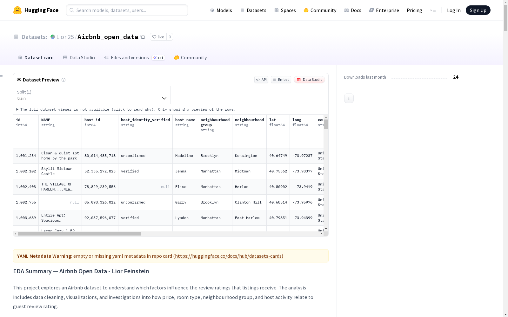508x317 pixels.
Task: Click the page vertical scrollbar thumb
Action: click(505, 18)
